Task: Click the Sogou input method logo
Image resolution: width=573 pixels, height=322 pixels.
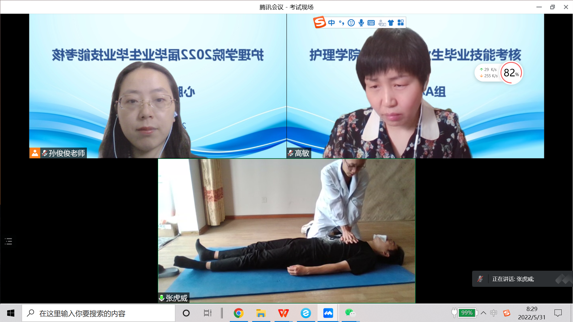Action: click(x=319, y=22)
